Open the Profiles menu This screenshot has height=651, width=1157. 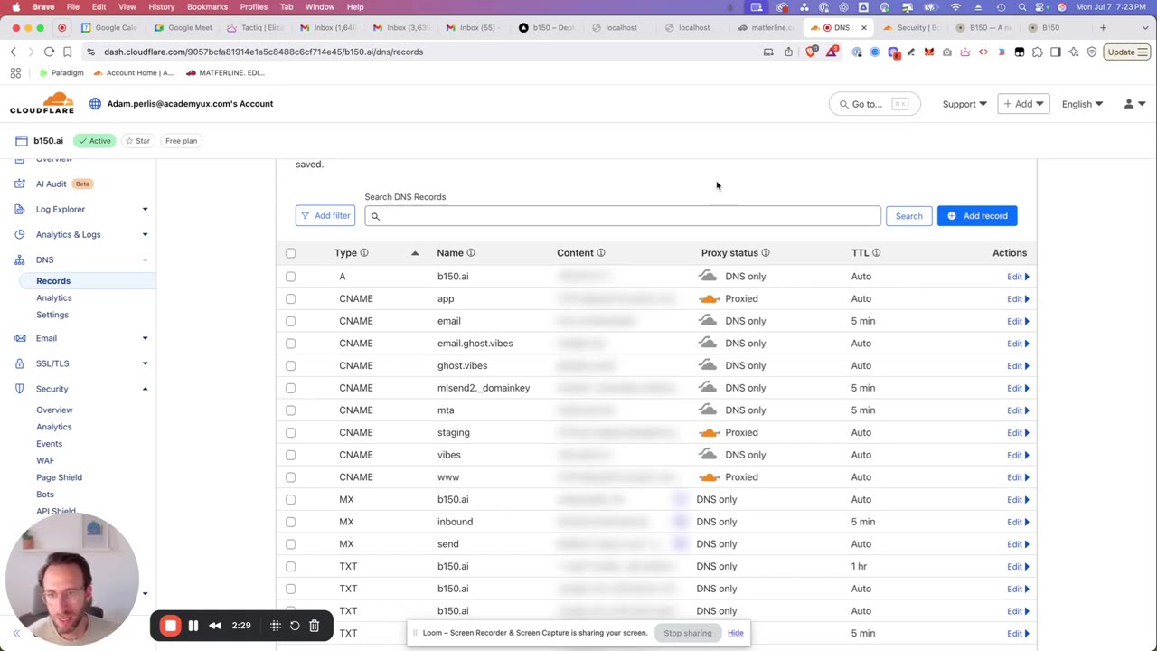coord(253,6)
